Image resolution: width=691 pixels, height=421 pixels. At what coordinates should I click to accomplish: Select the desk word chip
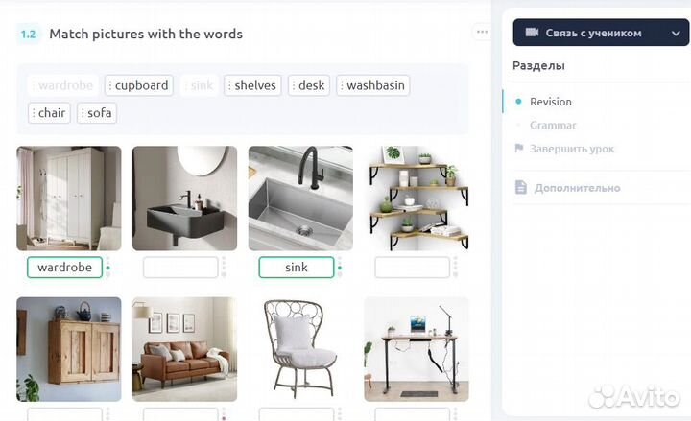click(x=308, y=85)
